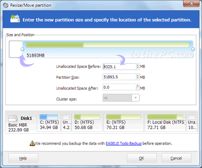
Task: Decrease Unallocated Space Before with down spinner
Action: pyautogui.click(x=138, y=68)
